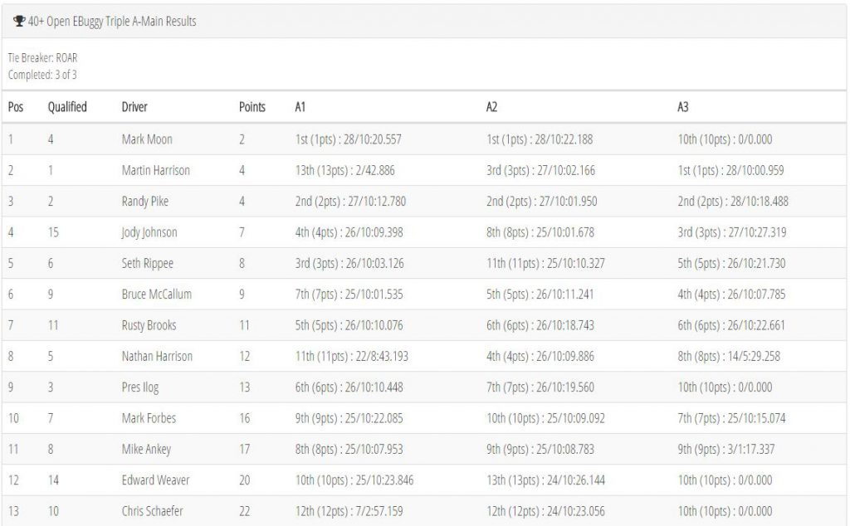Click Chris Schaefer's A1 result '7/2:57.159'
This screenshot has width=850, height=526.
(x=379, y=511)
